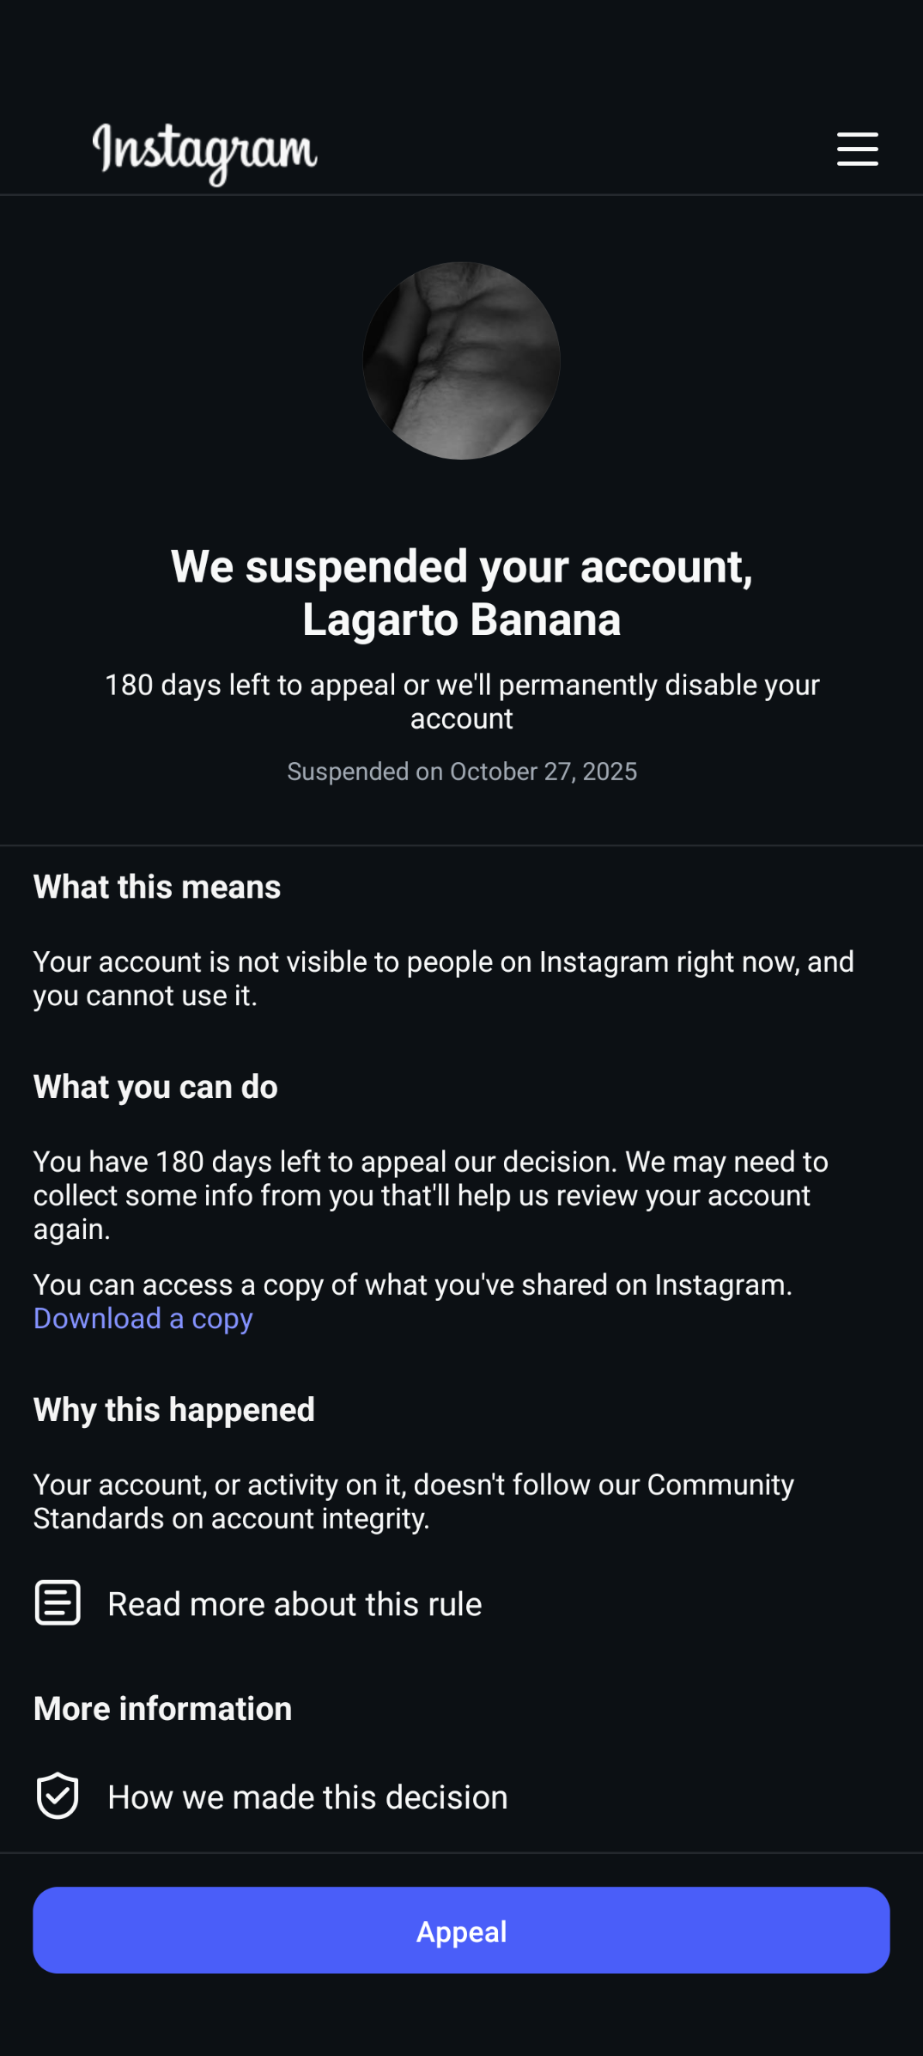Click the 180 days left to appeal subtitle
Image resolution: width=923 pixels, height=2056 pixels.
coord(462,701)
